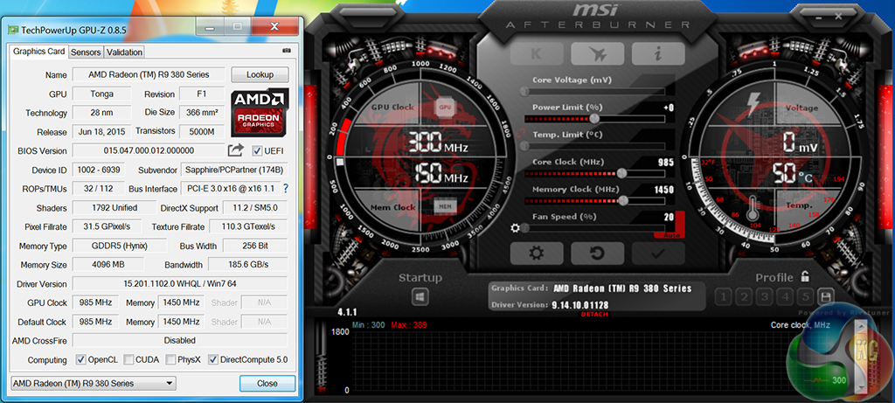Toggle the CUDA checkbox

tap(128, 359)
